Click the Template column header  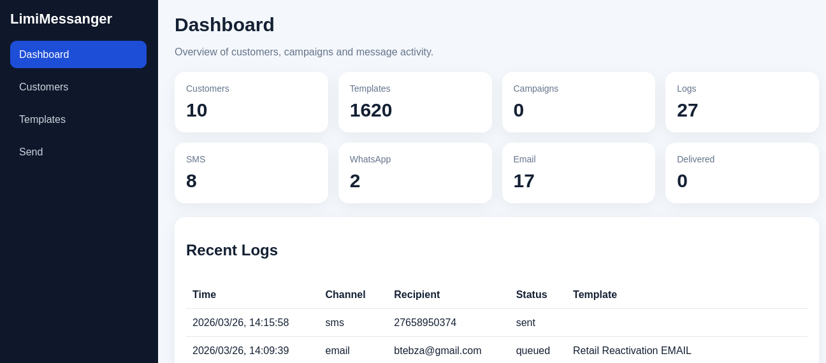[x=595, y=295]
